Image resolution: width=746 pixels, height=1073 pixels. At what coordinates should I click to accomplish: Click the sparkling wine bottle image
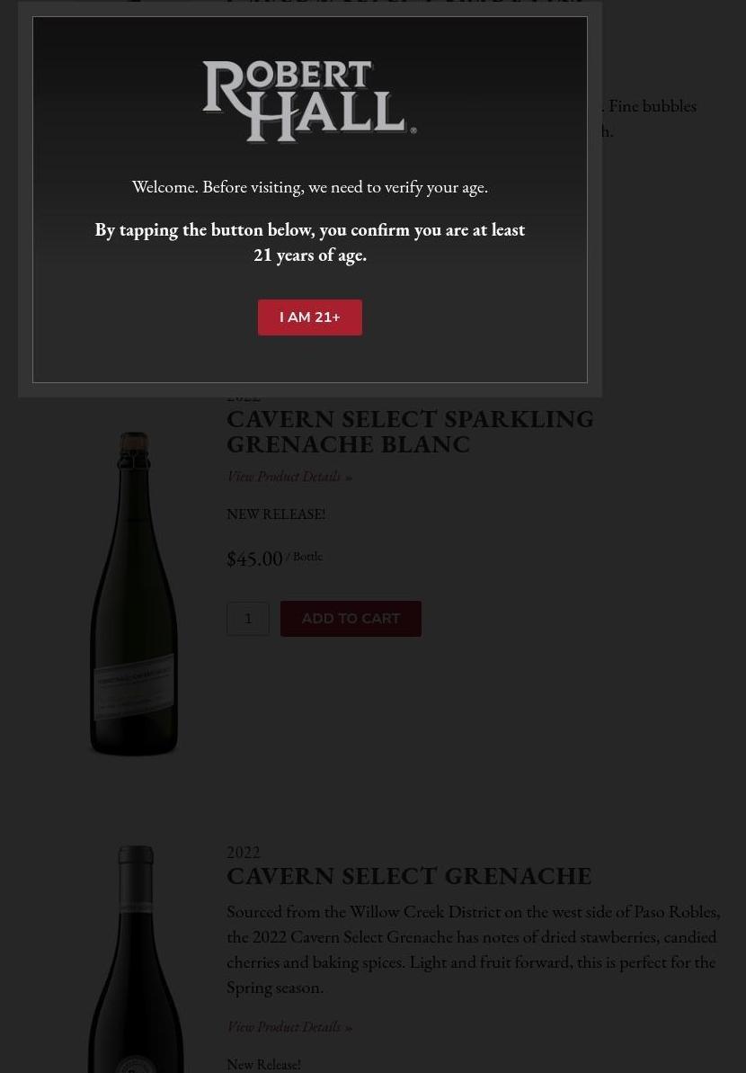click(x=134, y=594)
